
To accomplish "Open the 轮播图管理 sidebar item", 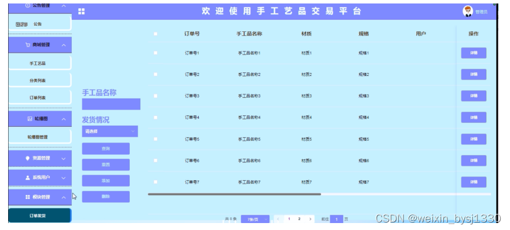I will click(39, 137).
